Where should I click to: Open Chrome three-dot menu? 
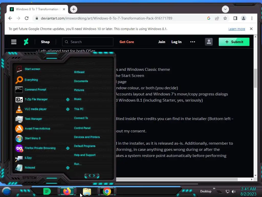(252, 18)
